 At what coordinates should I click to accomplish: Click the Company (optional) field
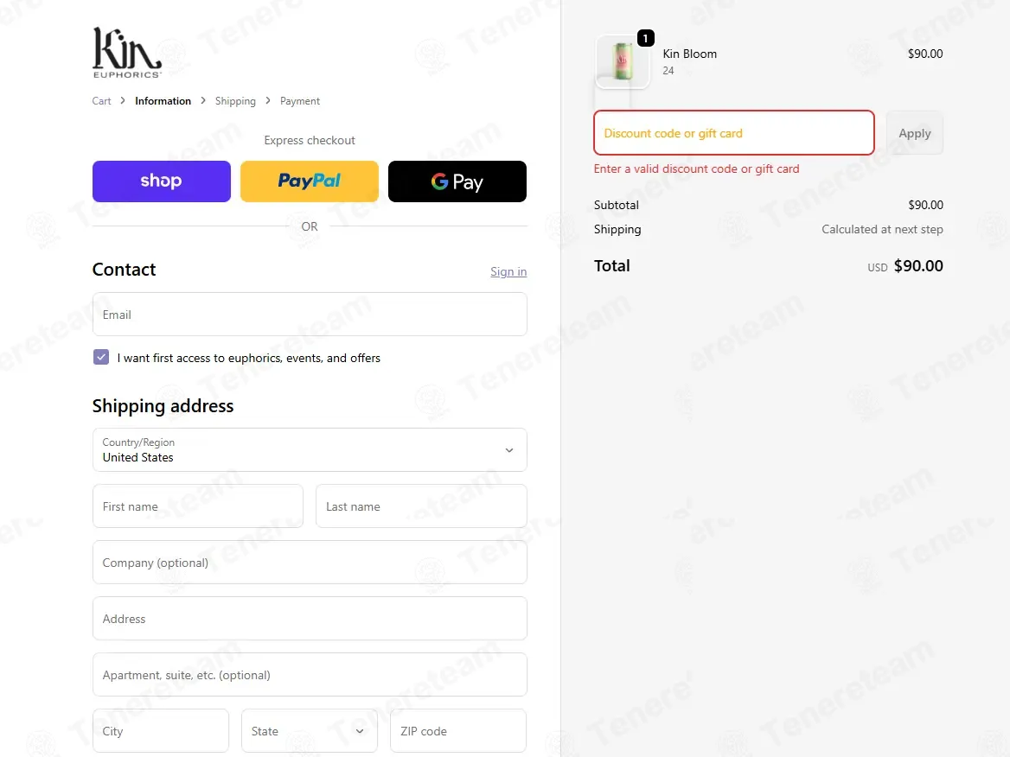[x=310, y=562]
